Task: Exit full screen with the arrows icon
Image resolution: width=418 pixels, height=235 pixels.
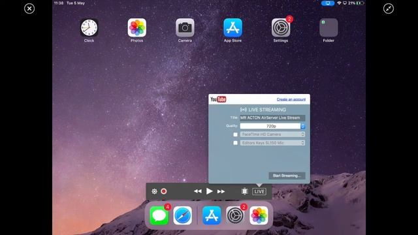Action: pyautogui.click(x=389, y=8)
